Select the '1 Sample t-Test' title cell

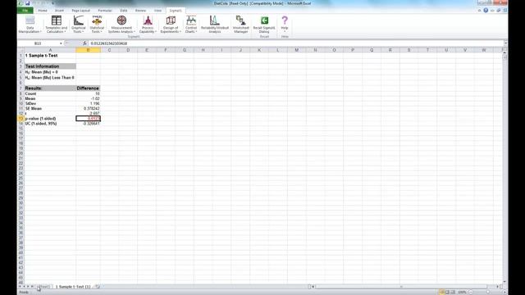(50, 56)
